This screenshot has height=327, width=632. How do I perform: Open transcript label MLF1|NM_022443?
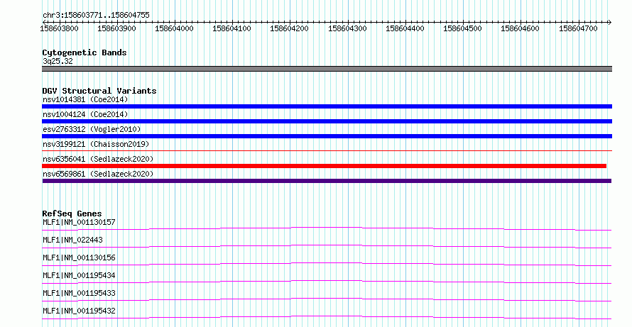point(72,240)
